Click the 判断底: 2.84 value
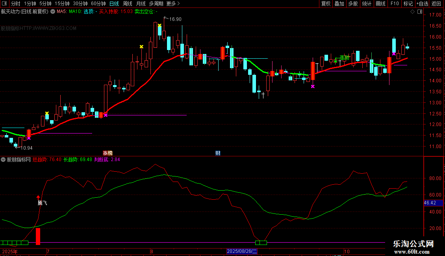The width and height of the screenshot is (445, 256). click(x=107, y=160)
